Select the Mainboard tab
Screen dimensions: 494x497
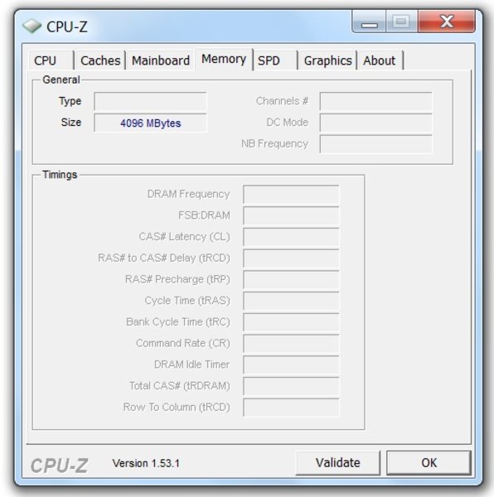(161, 60)
